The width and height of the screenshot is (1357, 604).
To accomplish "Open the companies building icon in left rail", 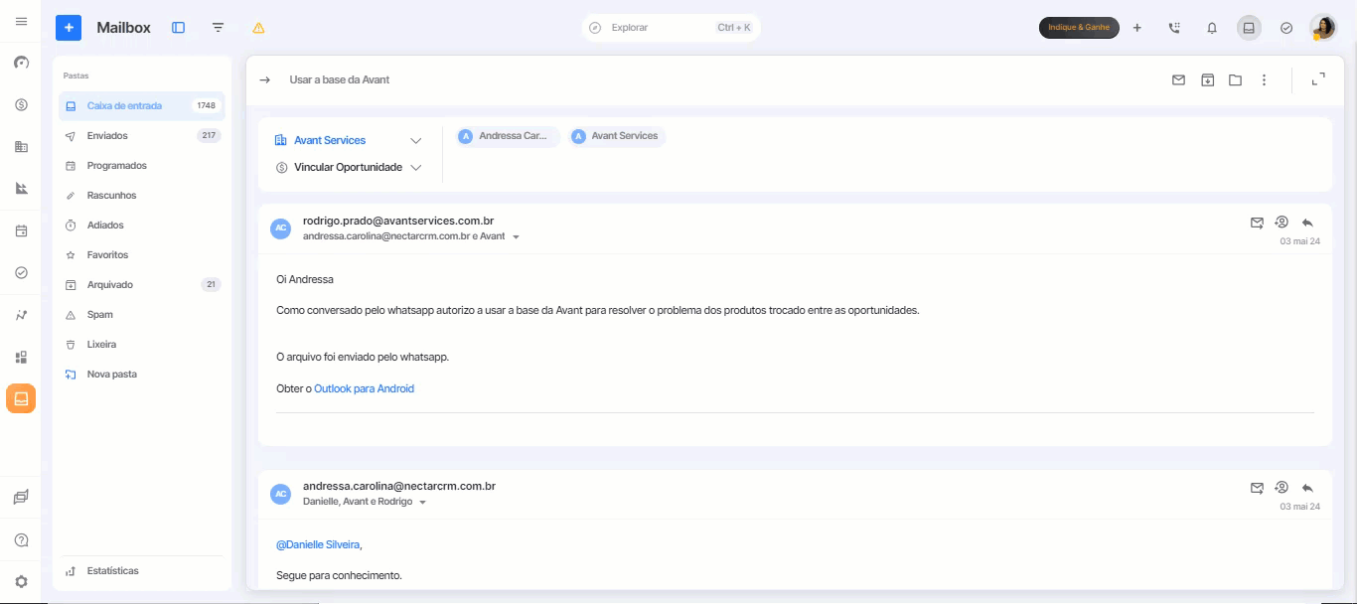I will point(21,147).
